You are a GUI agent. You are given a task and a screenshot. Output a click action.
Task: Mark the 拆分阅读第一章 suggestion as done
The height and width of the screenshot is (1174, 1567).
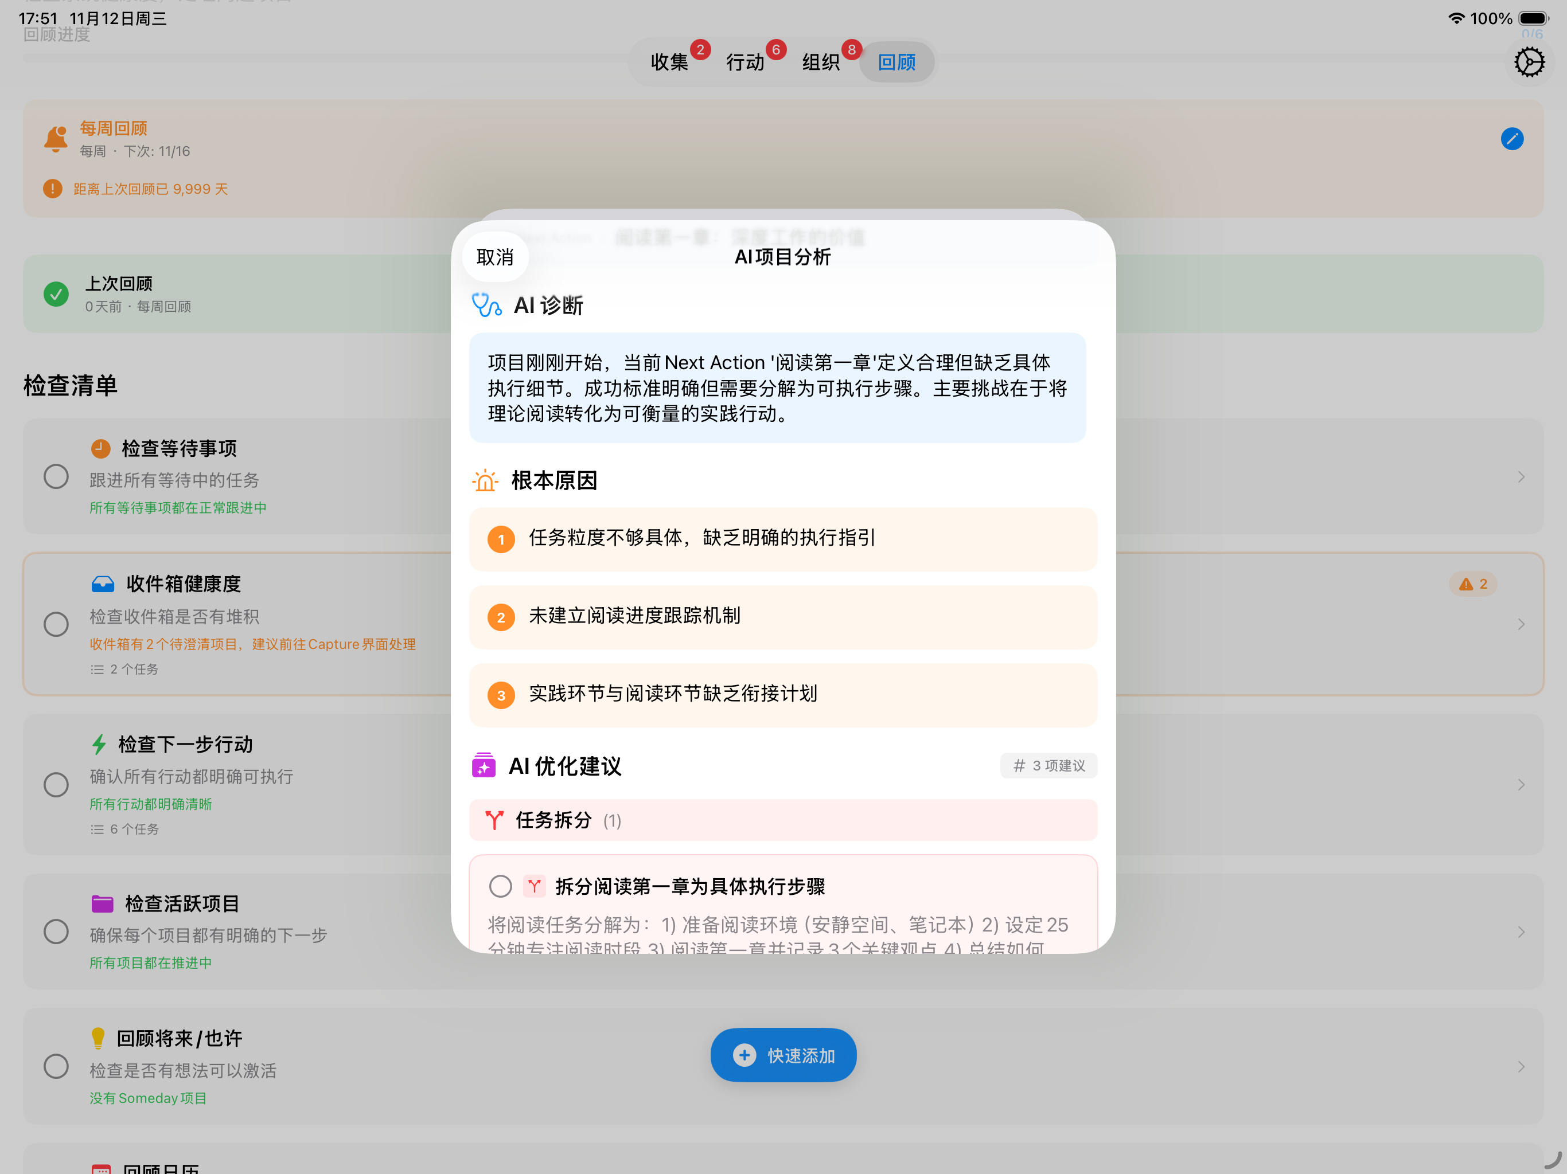[x=501, y=886]
